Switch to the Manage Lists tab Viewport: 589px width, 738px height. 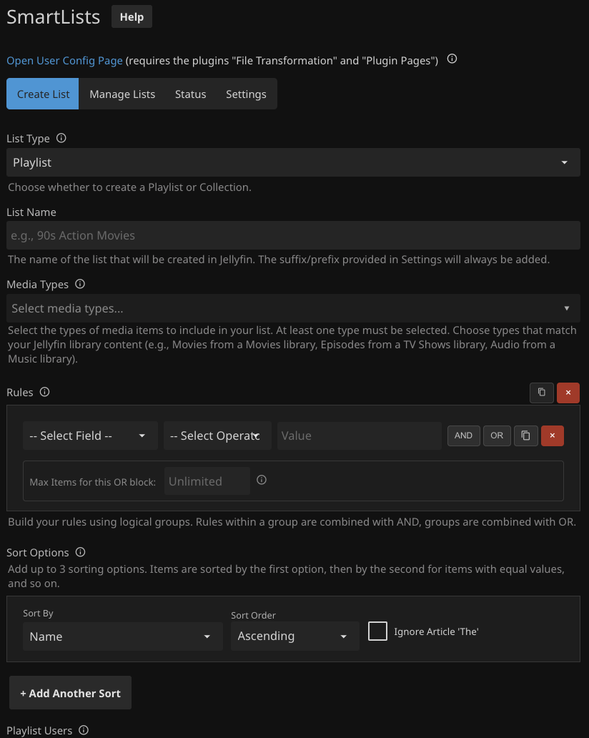pyautogui.click(x=122, y=94)
